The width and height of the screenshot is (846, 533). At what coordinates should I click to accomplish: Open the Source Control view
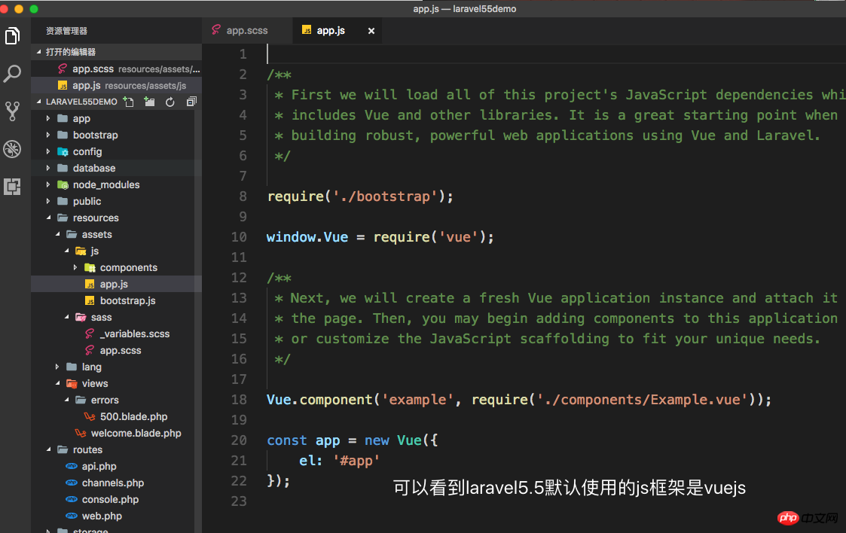click(12, 111)
